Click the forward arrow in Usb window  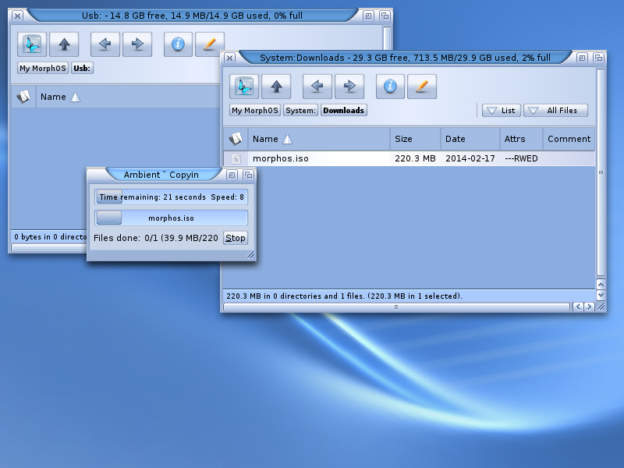tap(137, 44)
